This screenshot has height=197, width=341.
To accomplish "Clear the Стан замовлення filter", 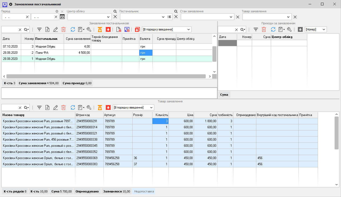I will [x=238, y=17].
